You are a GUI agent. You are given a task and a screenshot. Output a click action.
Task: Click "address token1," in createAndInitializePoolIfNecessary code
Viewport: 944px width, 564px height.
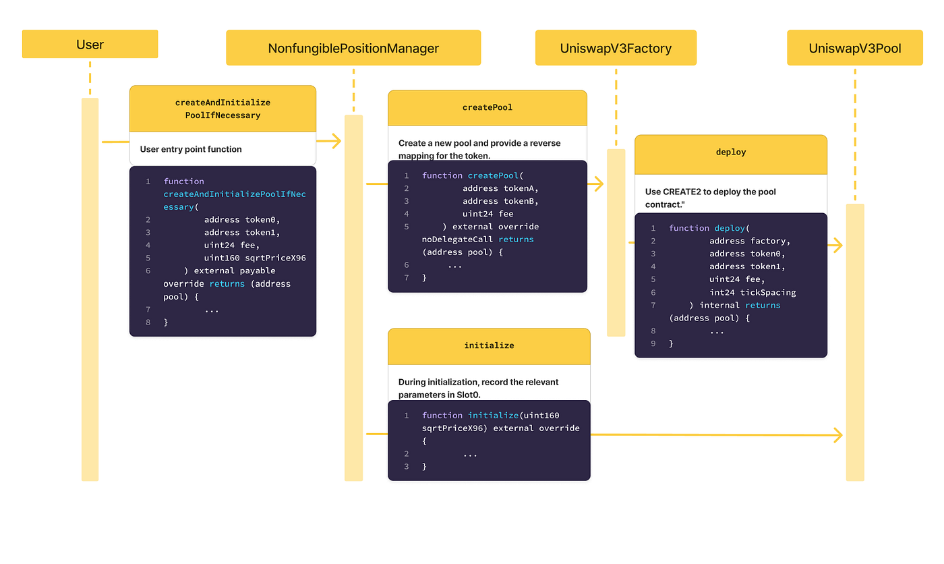pos(242,233)
